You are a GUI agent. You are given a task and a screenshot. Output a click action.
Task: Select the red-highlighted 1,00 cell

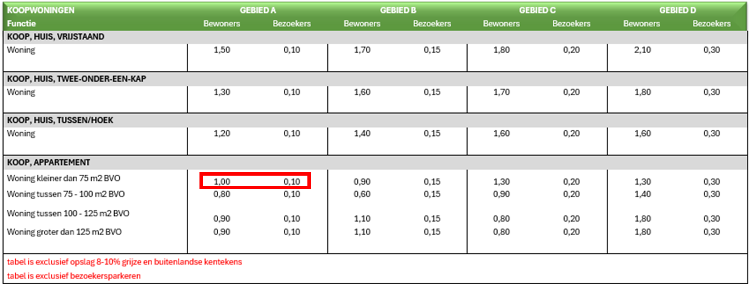222,182
